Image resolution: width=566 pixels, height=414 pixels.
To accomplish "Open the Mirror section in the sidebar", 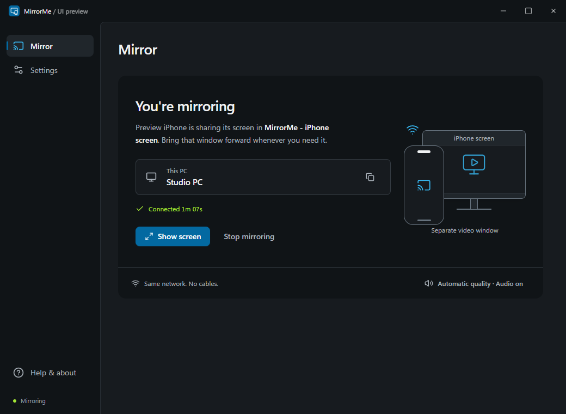I will (x=50, y=46).
